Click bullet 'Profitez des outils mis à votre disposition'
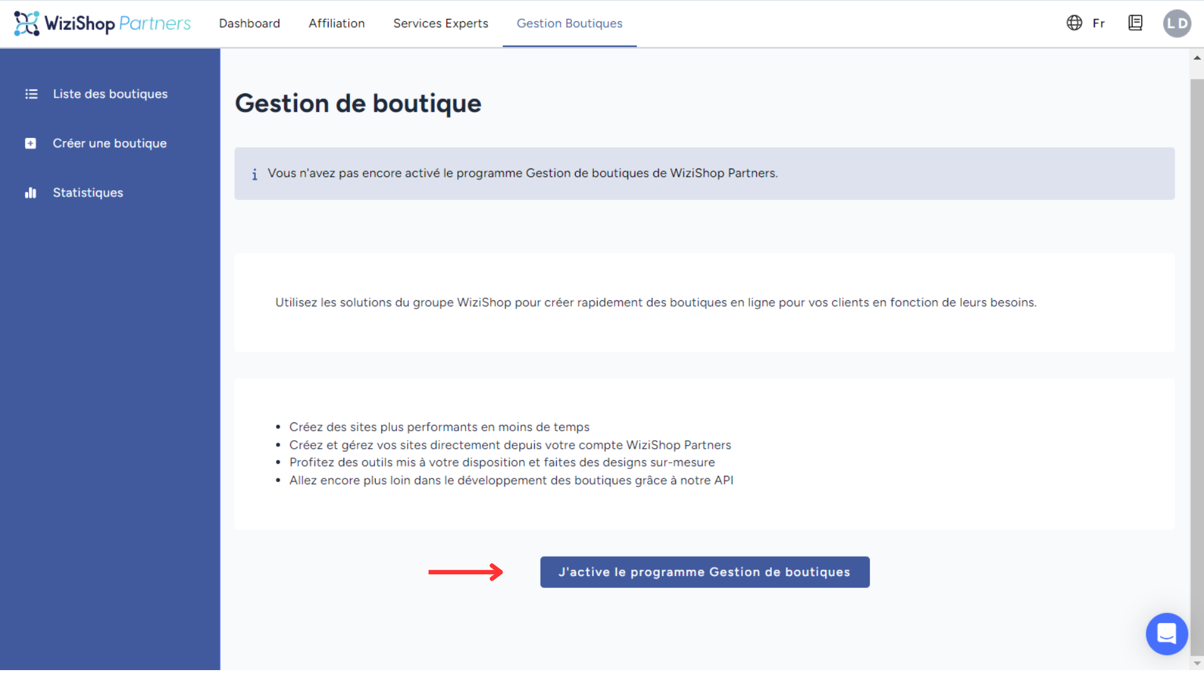This screenshot has height=677, width=1204. pos(502,463)
